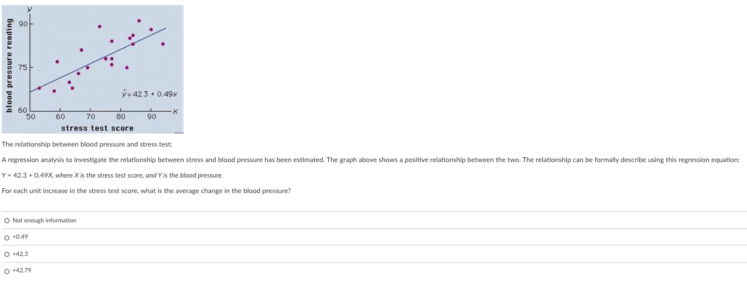The width and height of the screenshot is (747, 281).
Task: Click the "blood pressure reading" vertical axis title
Action: [9, 66]
